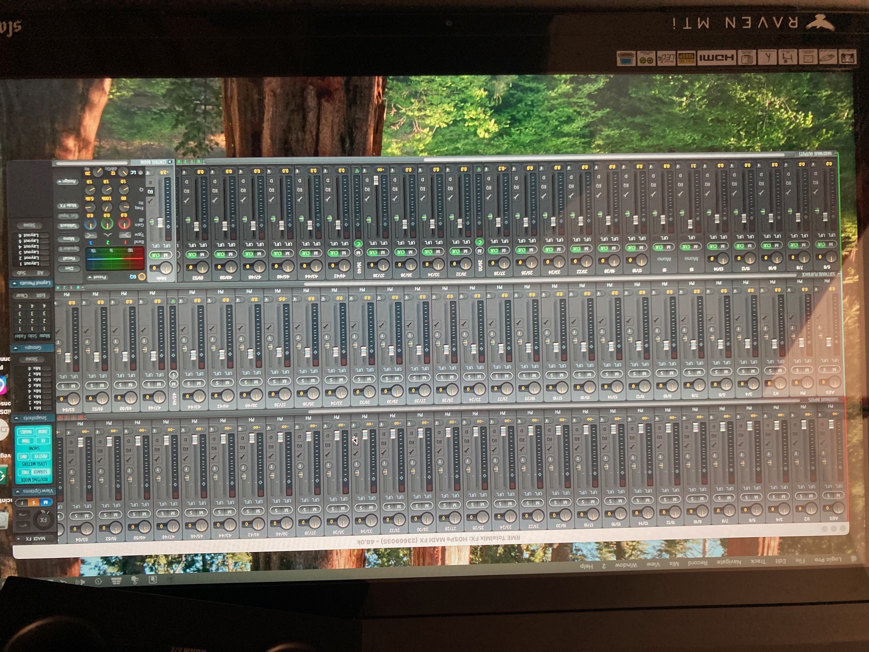Viewport: 869px width, 652px height.
Task: Expand hardware output 51/52 channel width arrow
Action: [184, 172]
